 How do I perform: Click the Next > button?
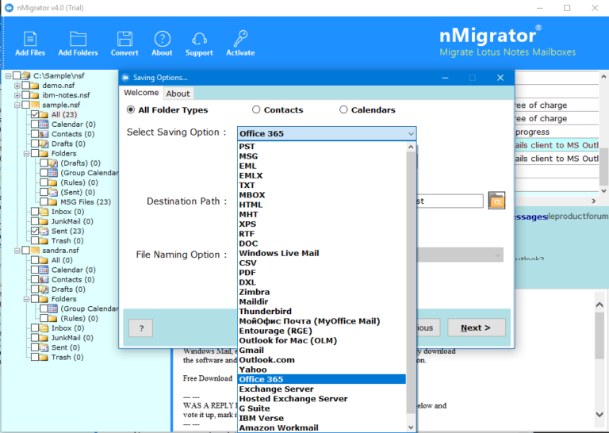476,328
